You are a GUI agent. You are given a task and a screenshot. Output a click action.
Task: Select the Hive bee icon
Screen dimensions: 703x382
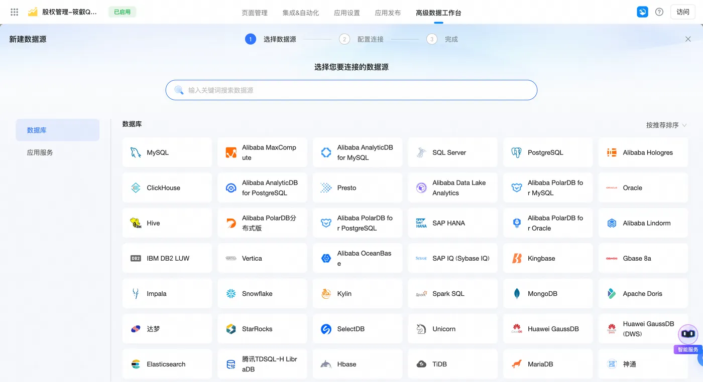(x=136, y=223)
